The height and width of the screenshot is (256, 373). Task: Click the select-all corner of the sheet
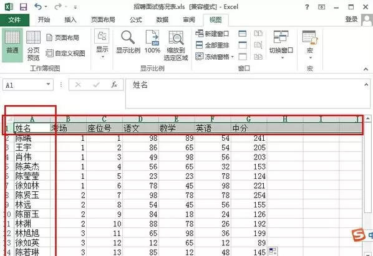pyautogui.click(x=9, y=119)
